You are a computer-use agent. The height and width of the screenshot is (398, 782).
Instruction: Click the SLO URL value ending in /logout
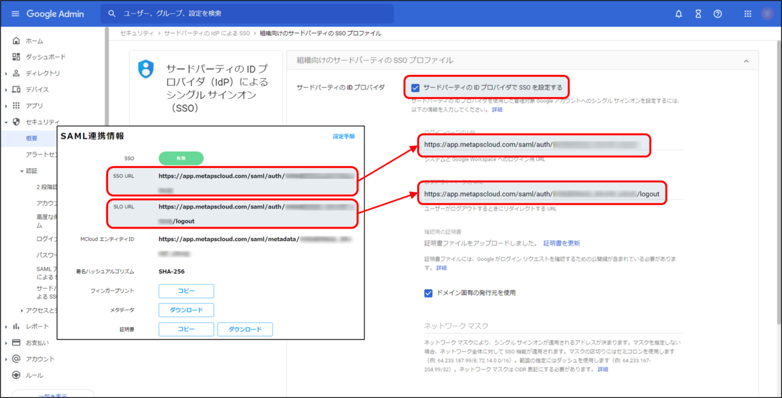click(257, 214)
